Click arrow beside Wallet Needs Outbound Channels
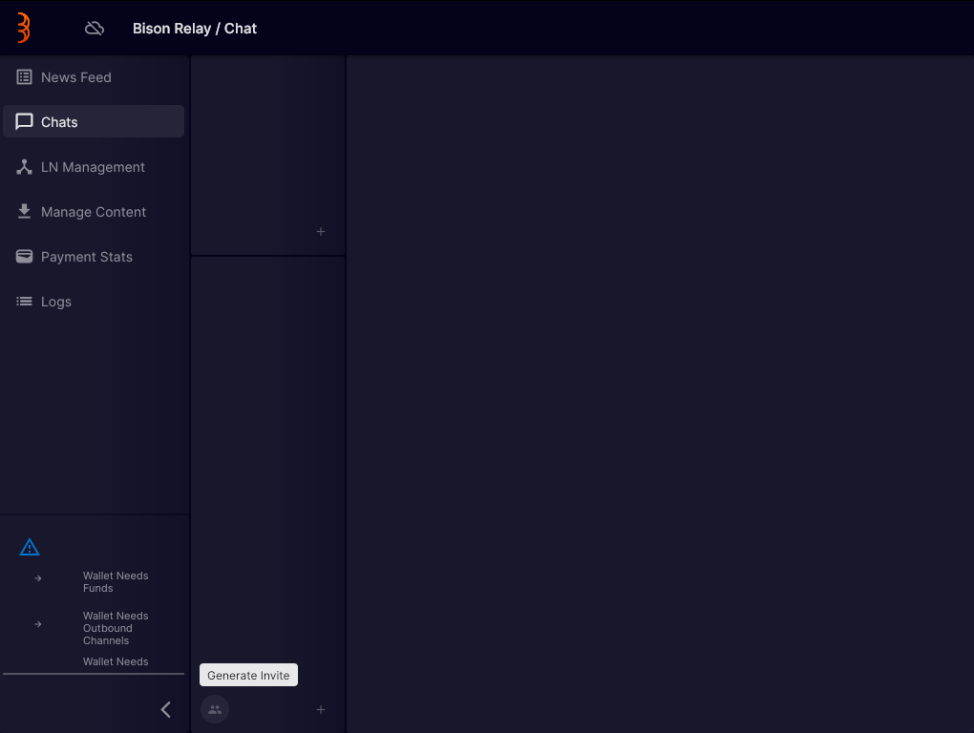 pyautogui.click(x=38, y=624)
